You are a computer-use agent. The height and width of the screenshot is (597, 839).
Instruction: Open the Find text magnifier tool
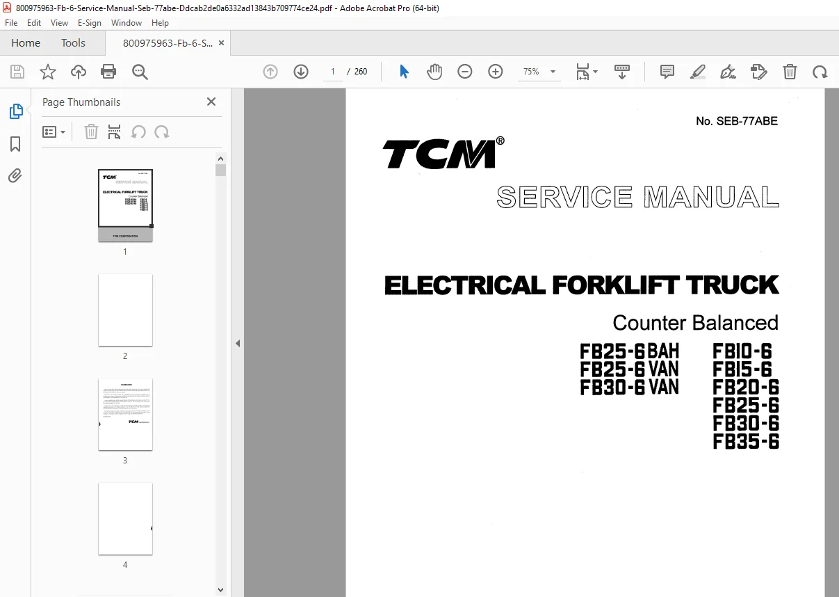140,72
